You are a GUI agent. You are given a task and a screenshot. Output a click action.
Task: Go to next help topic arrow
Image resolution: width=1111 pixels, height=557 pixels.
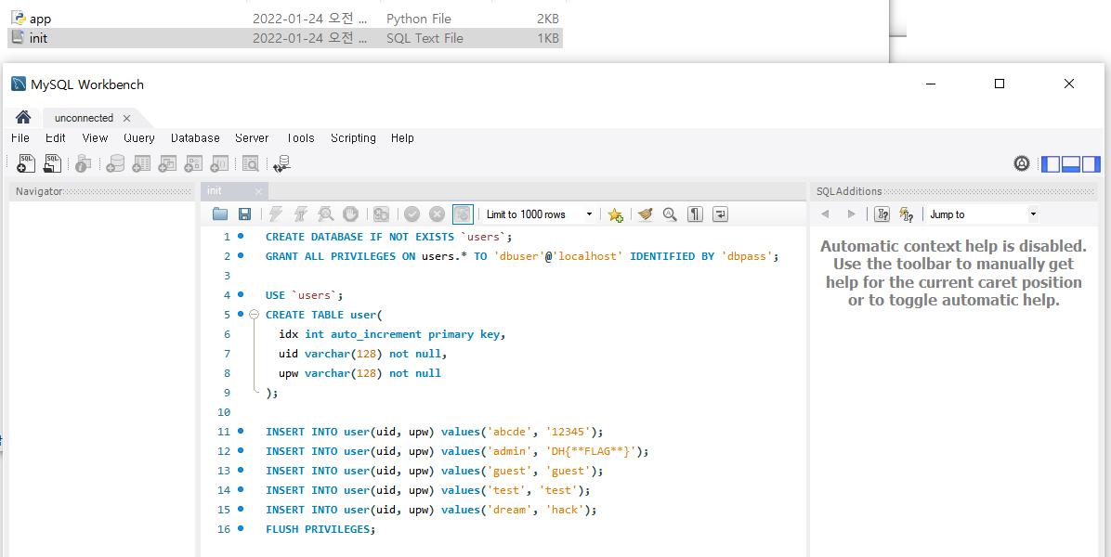[x=851, y=214]
